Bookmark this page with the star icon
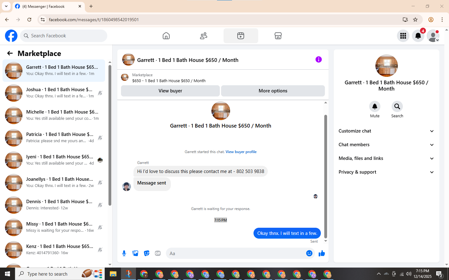The width and height of the screenshot is (449, 280). pyautogui.click(x=415, y=20)
